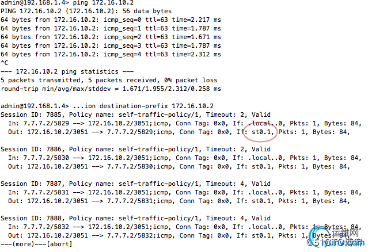The height and width of the screenshot is (252, 368).
Task: Click the ^C interrupt line
Action: tap(5, 63)
